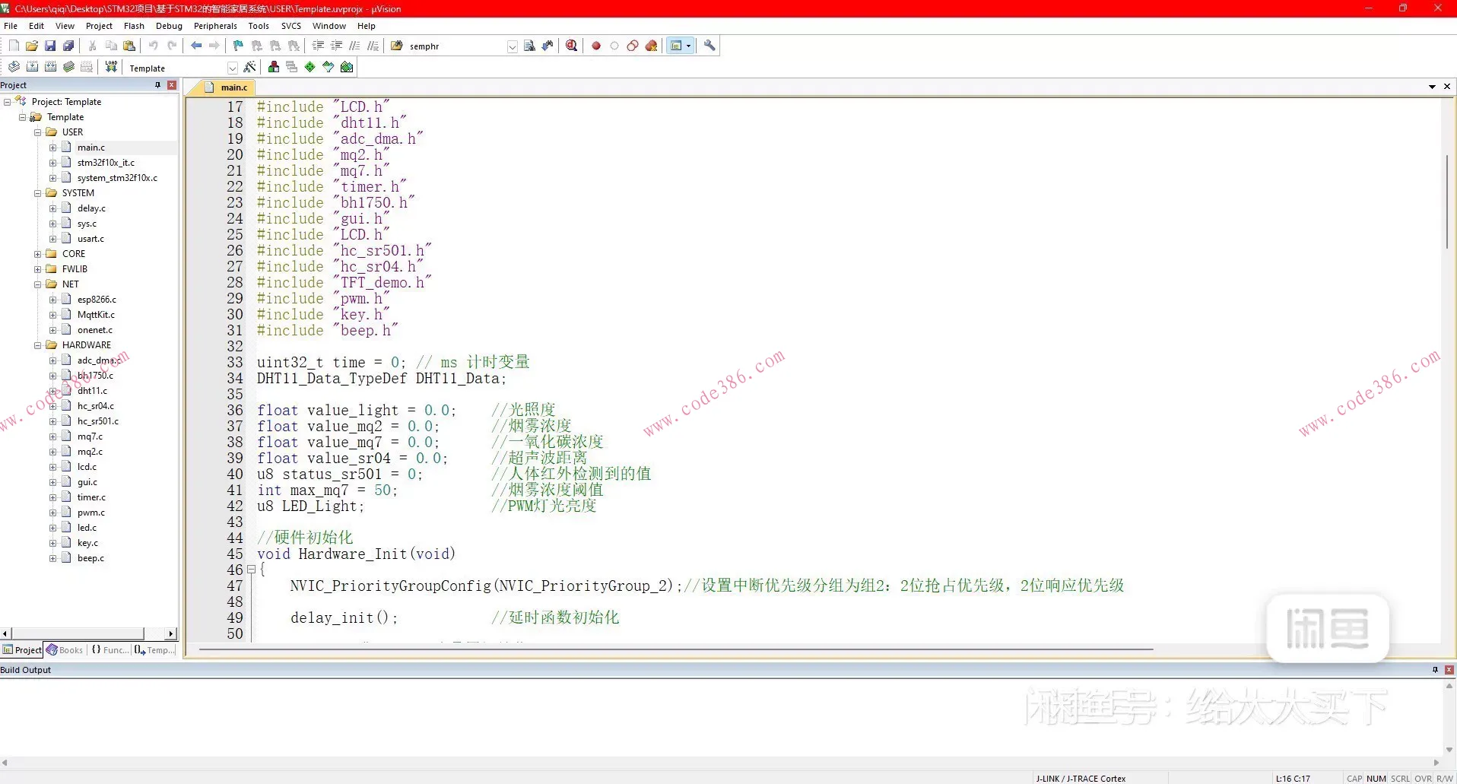
Task: Select beep.c in the project tree
Action: tap(90, 558)
